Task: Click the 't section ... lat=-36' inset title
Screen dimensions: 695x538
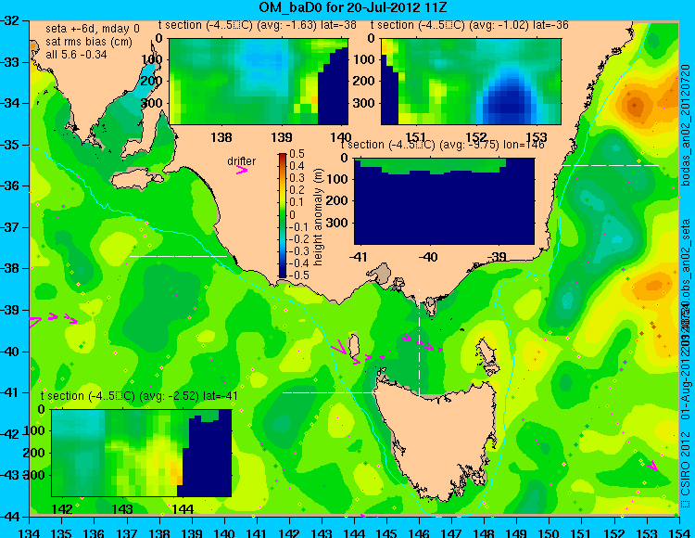Action: pos(470,25)
